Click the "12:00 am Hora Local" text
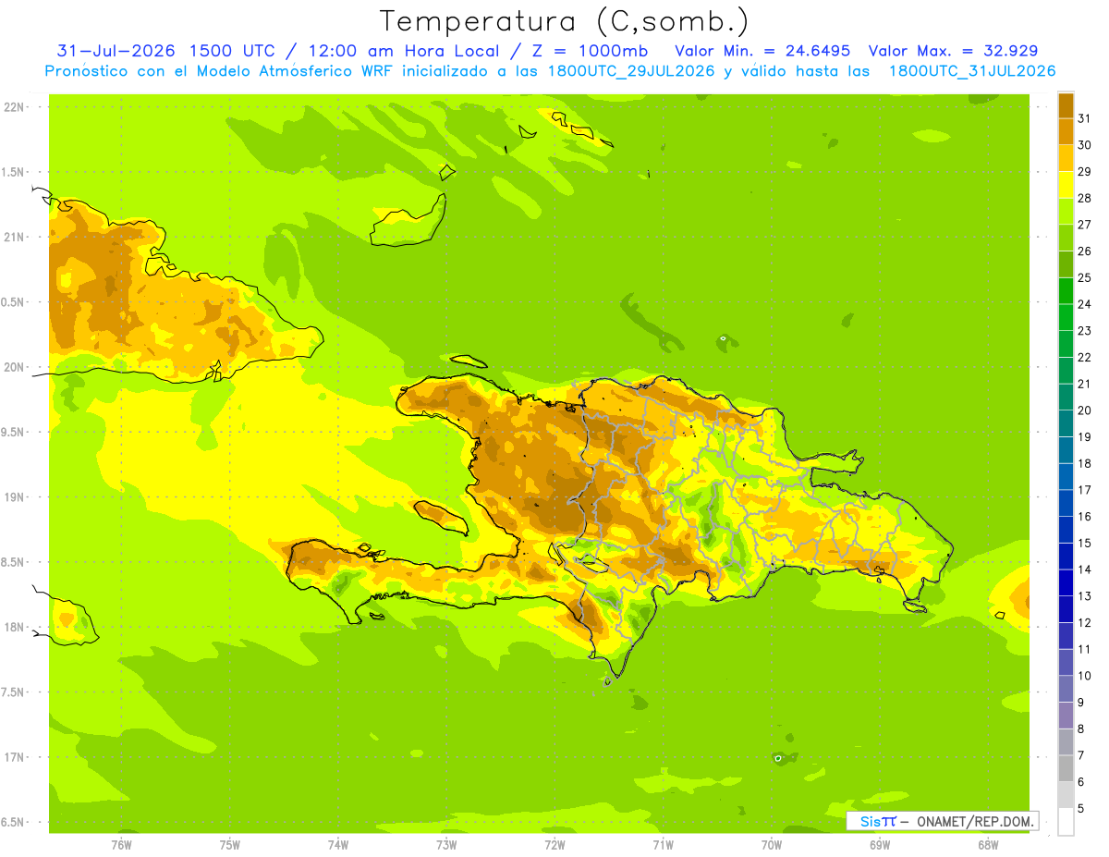 [x=403, y=51]
